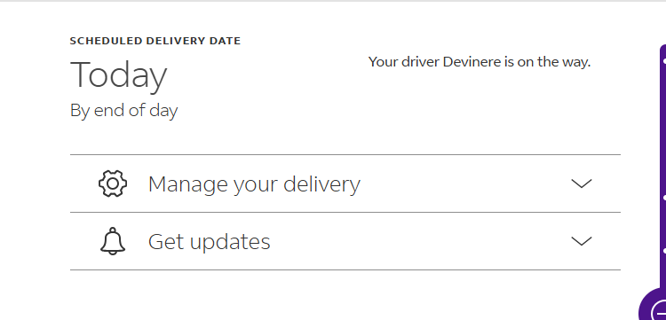Click the lowest dot on purple progress tracker
This screenshot has width=666, height=320.
click(664, 251)
